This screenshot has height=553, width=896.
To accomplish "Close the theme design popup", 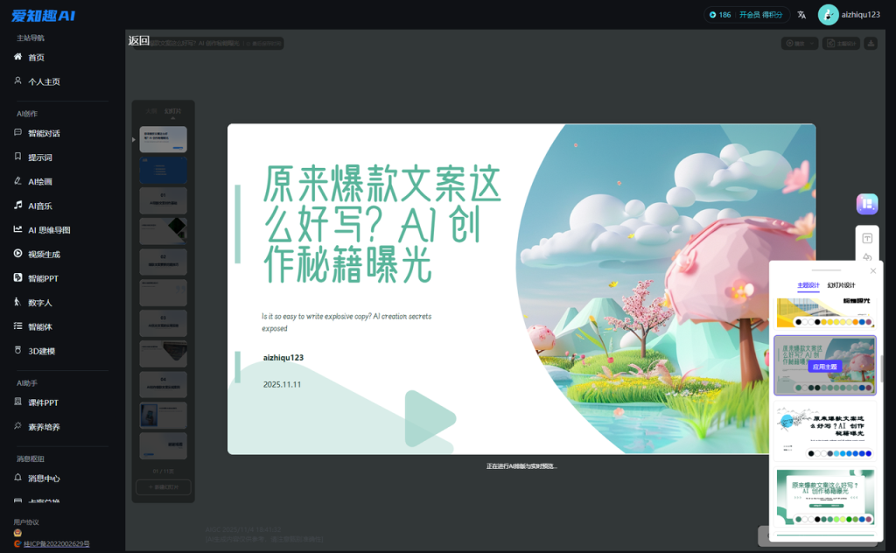I will click(x=873, y=270).
